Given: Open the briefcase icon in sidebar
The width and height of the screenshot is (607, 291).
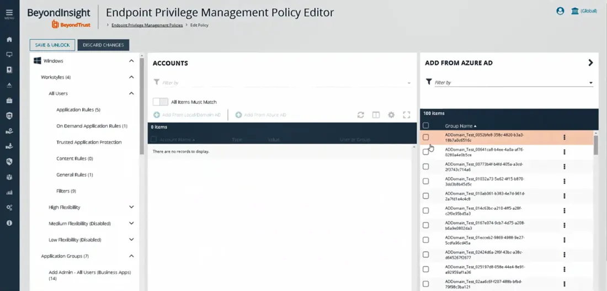Looking at the screenshot, I should 9,100.
